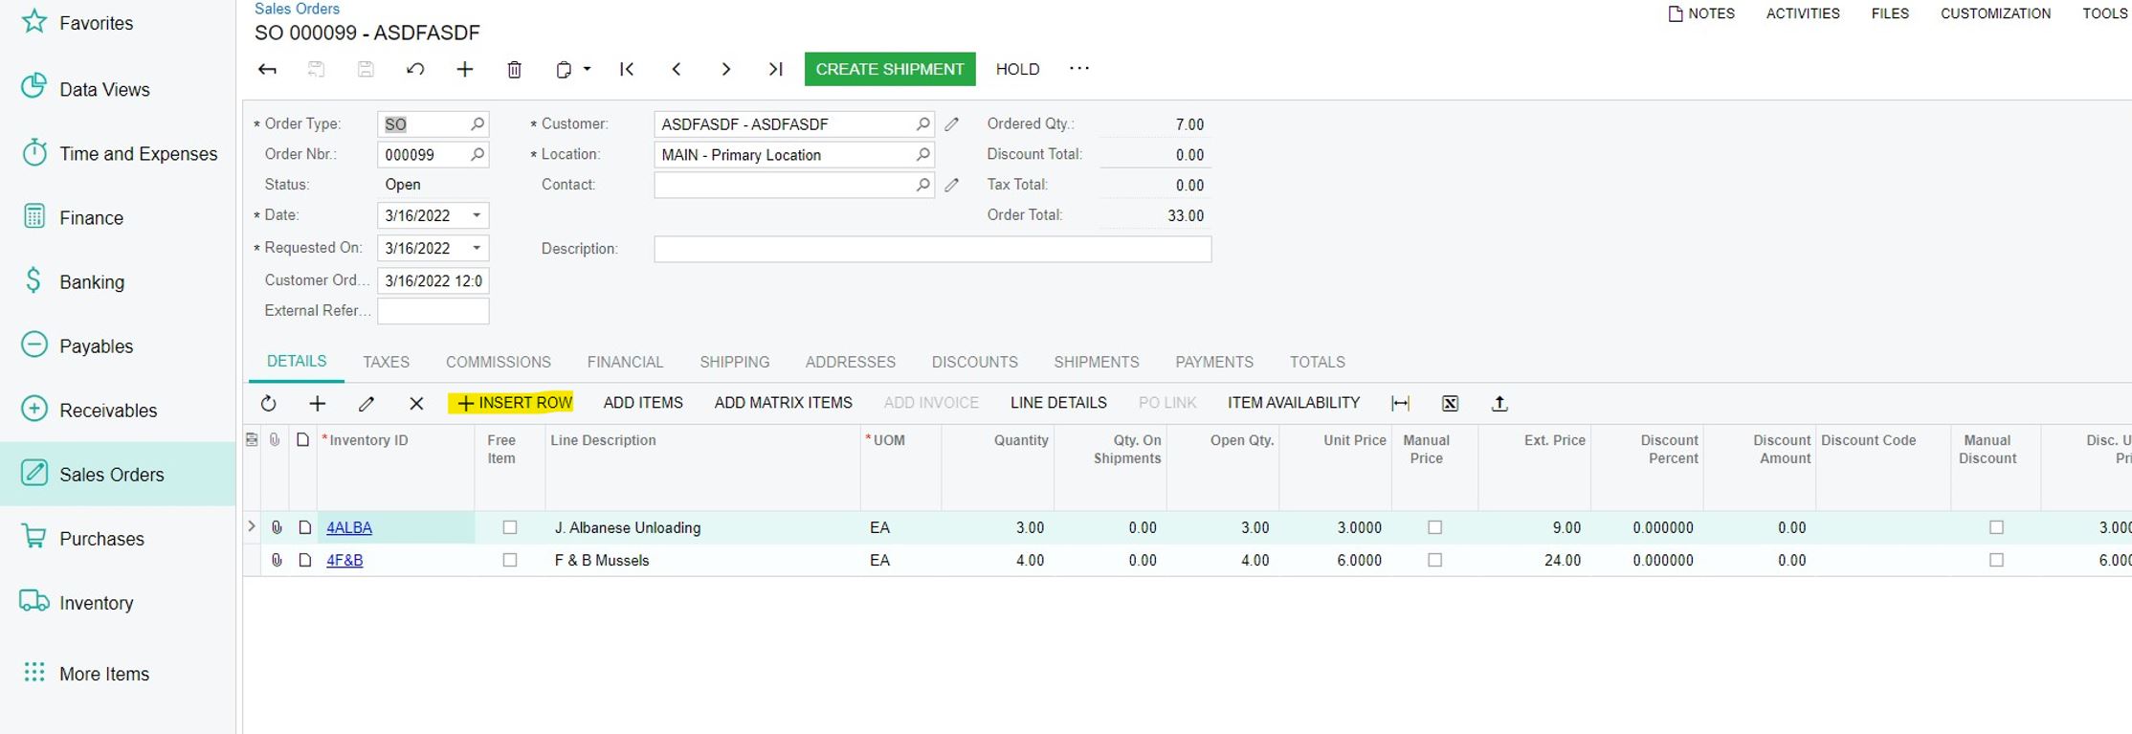The width and height of the screenshot is (2132, 734).
Task: Click the External Reference input field
Action: click(433, 311)
